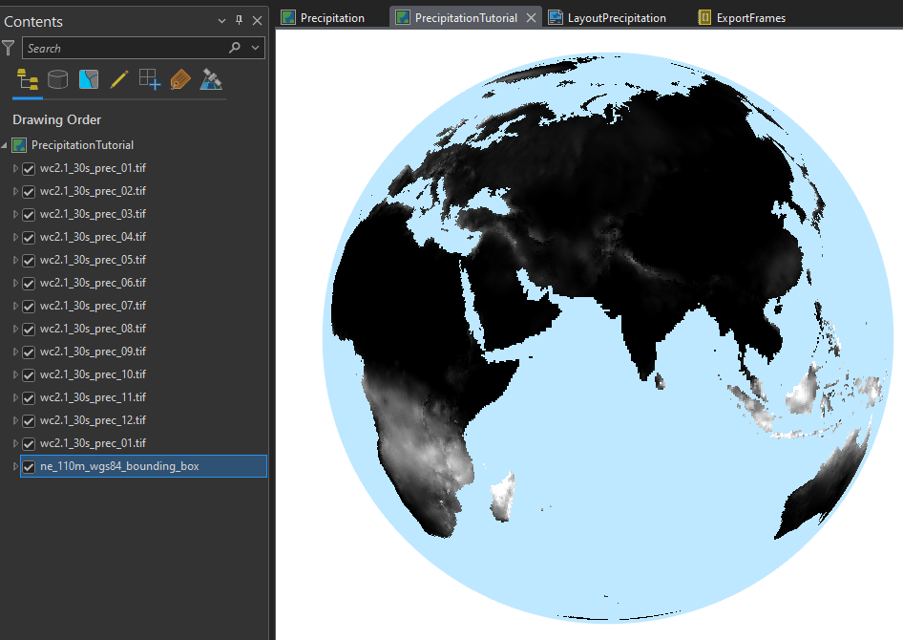Collapse the PrecipitationTutorial map group
Image resolution: width=903 pixels, height=640 pixels.
point(5,145)
